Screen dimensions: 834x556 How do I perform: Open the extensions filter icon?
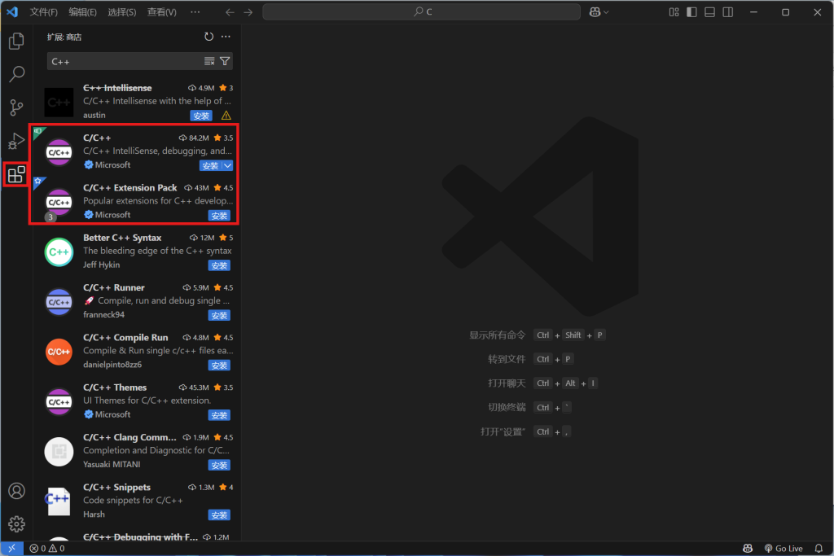[x=225, y=62]
